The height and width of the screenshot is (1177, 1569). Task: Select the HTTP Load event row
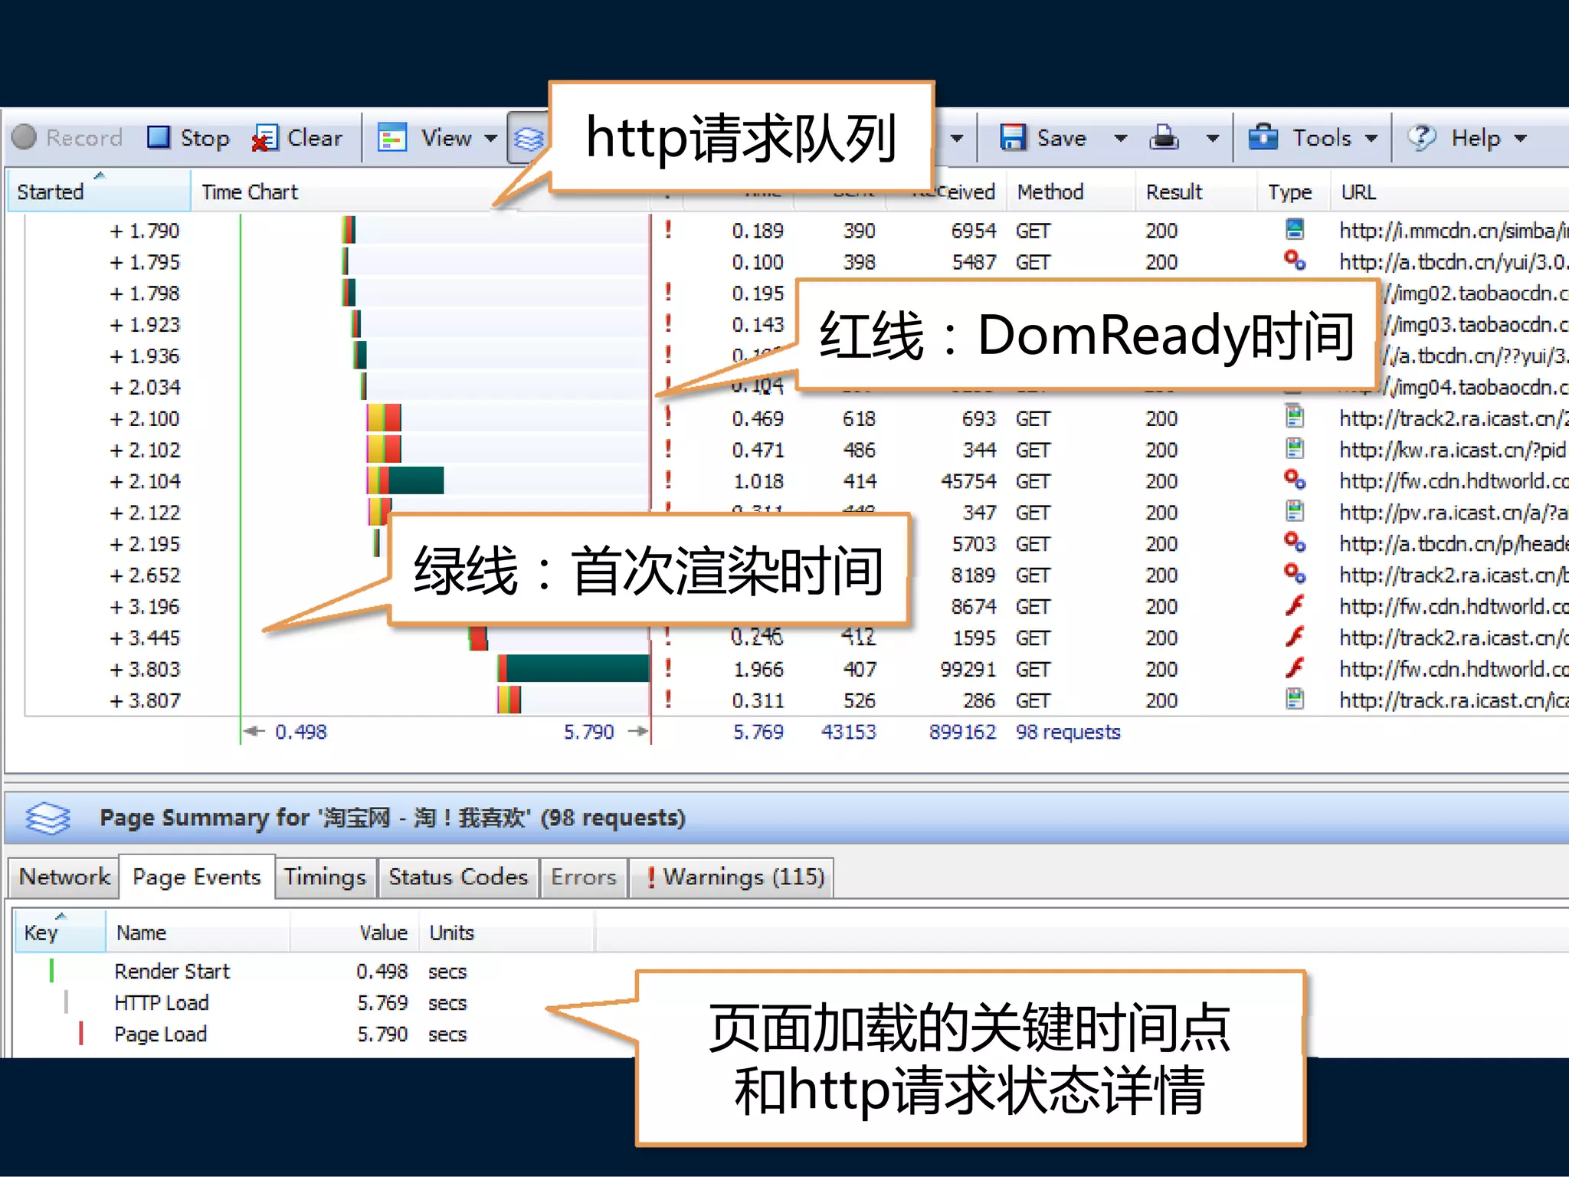point(306,1002)
